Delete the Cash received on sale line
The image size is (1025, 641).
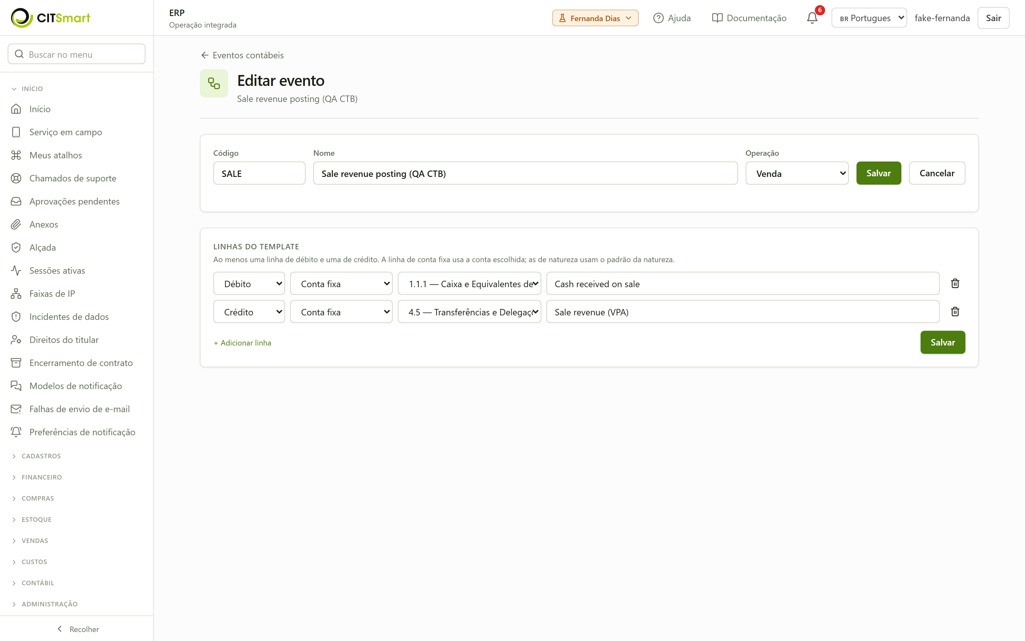click(955, 283)
